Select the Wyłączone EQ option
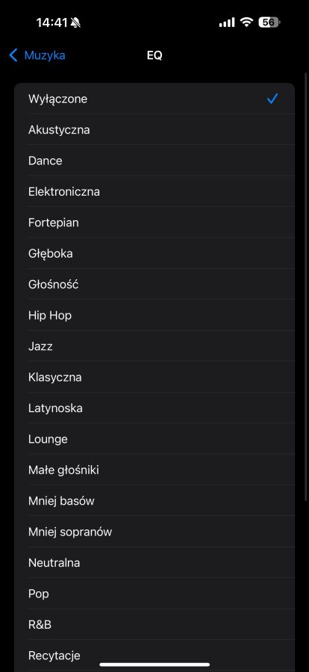Image resolution: width=309 pixels, height=672 pixels. click(x=154, y=99)
